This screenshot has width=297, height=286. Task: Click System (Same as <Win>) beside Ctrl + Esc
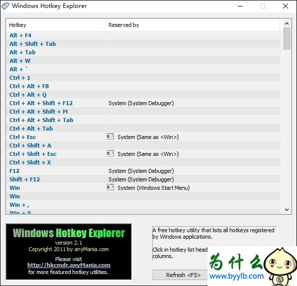click(148, 137)
